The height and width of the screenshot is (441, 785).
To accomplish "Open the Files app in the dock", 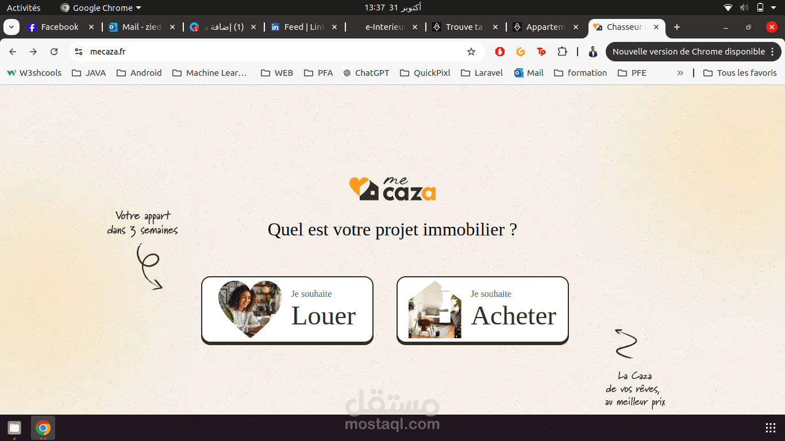I will [14, 428].
